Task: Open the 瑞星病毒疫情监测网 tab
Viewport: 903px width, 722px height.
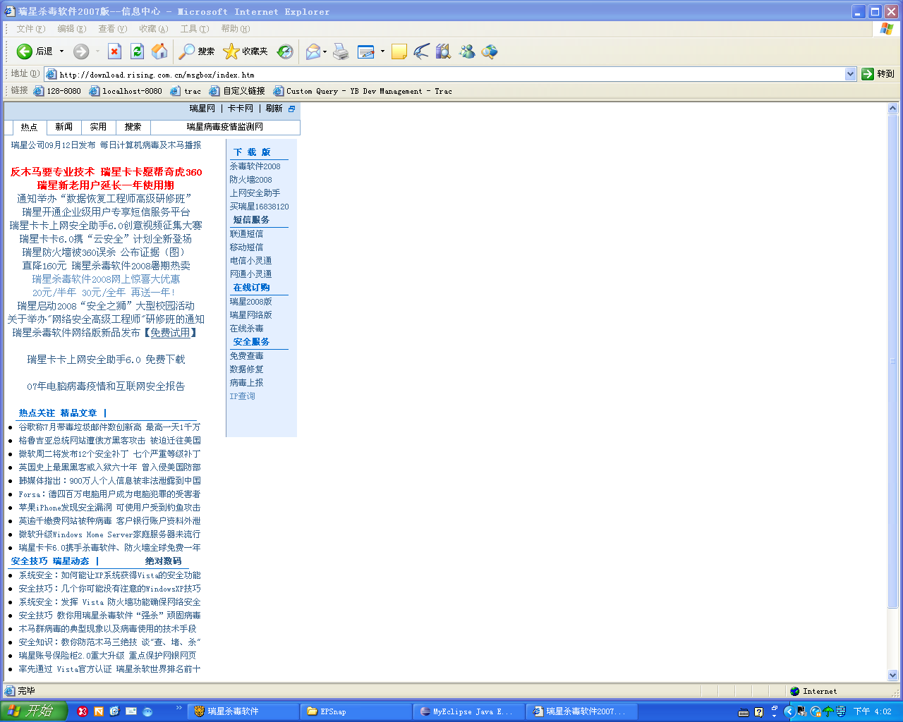Action: click(x=225, y=127)
